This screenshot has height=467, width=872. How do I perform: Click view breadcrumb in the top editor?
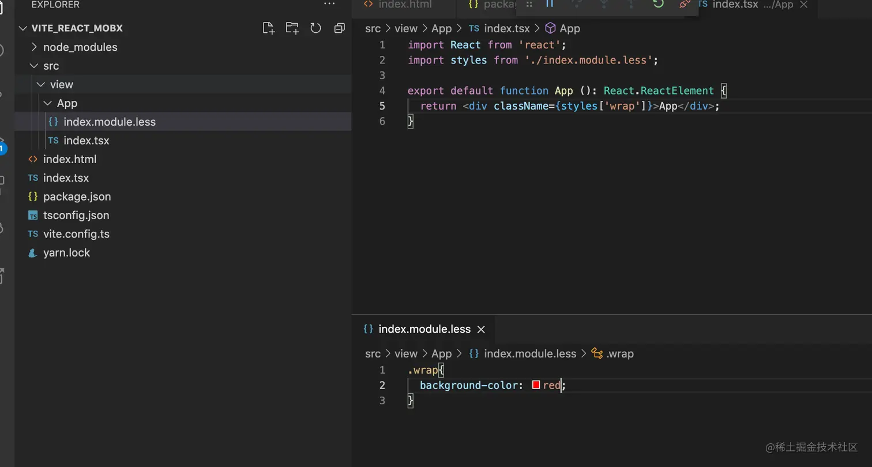(x=406, y=28)
